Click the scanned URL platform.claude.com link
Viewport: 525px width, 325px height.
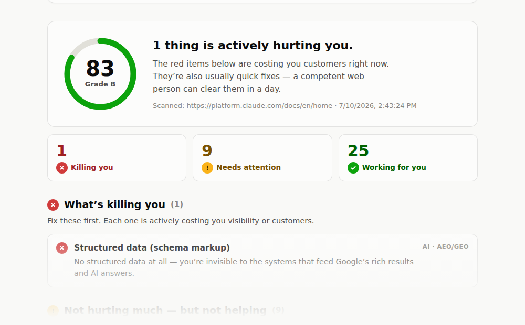coord(259,106)
